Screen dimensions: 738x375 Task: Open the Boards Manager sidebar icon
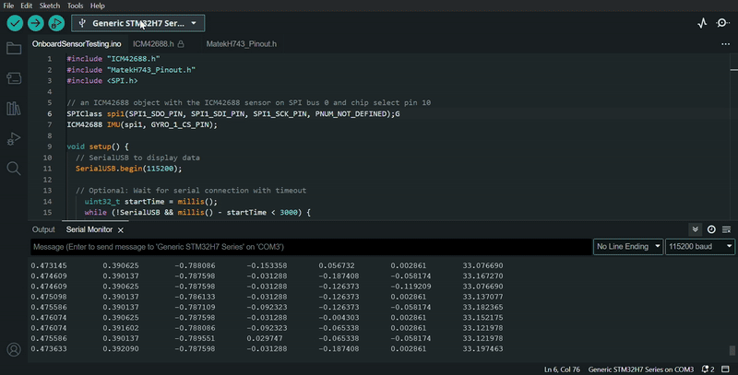tap(14, 78)
